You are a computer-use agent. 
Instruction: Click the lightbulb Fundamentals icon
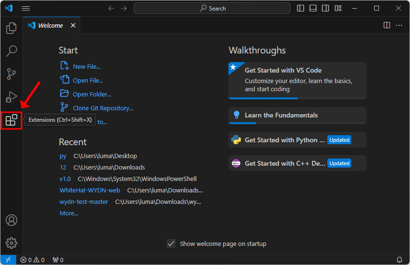[237, 115]
